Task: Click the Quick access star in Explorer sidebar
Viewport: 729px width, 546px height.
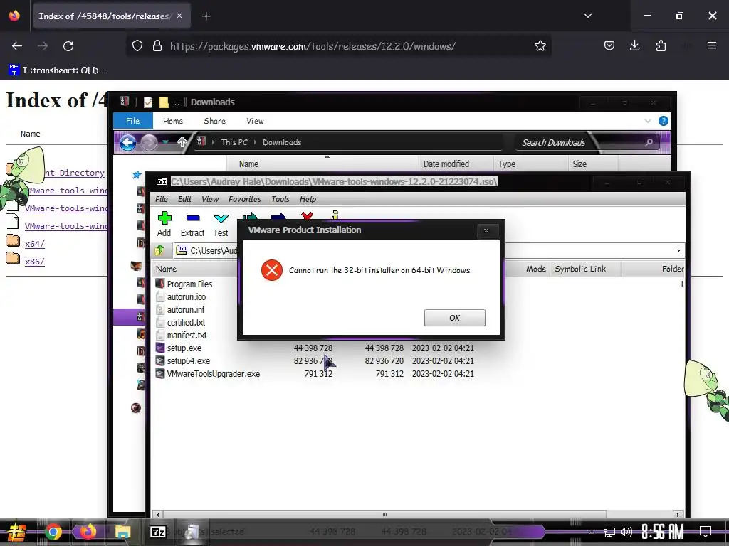Action: pos(137,175)
